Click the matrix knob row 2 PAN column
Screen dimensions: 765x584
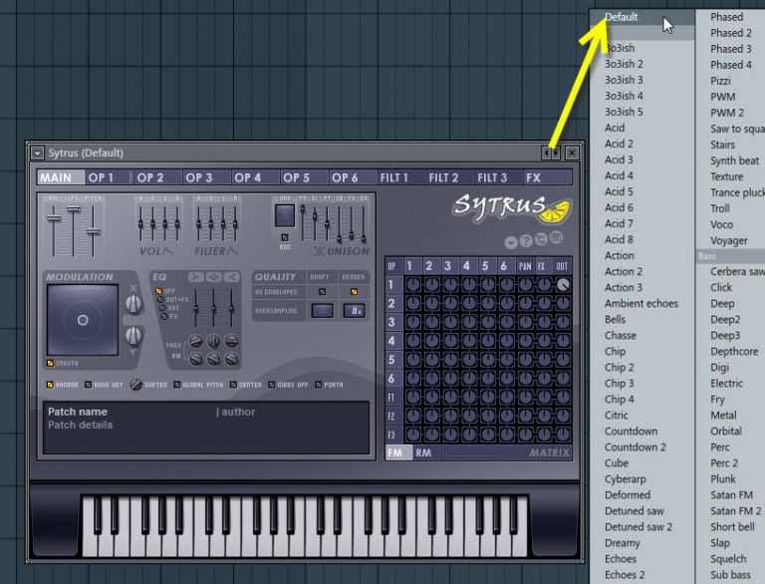click(x=526, y=303)
